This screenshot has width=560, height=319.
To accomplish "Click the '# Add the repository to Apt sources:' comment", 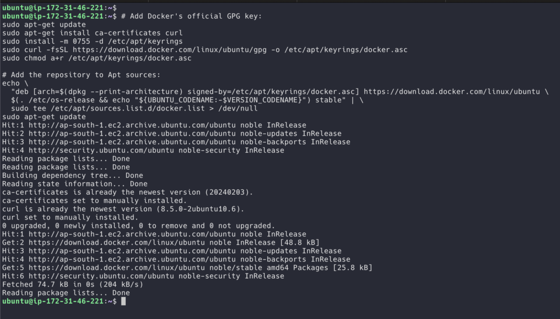I will [x=81, y=74].
